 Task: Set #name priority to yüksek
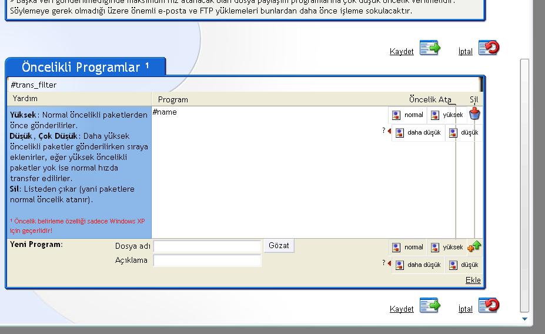click(x=447, y=115)
